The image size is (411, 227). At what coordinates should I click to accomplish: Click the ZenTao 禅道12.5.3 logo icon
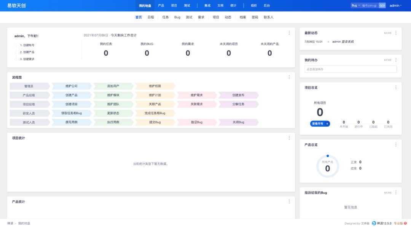374,223
